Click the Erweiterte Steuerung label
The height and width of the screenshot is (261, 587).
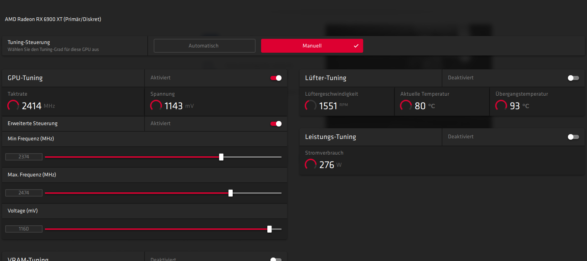coord(33,123)
